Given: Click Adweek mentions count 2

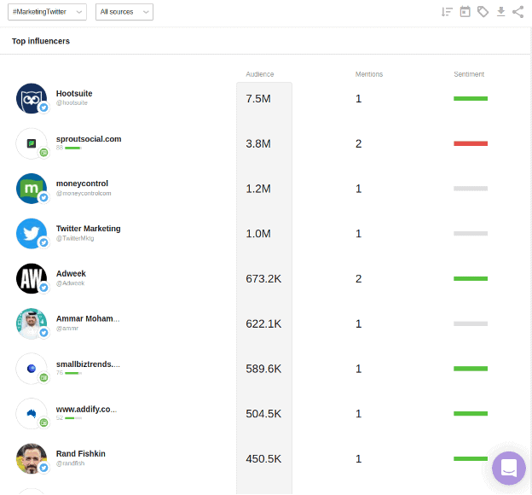Looking at the screenshot, I should [358, 278].
